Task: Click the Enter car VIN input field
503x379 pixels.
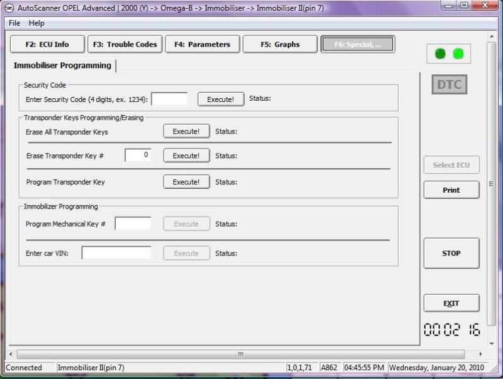Action: pos(116,253)
